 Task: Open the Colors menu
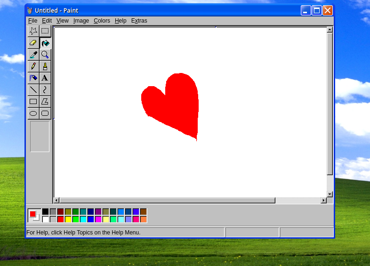tap(102, 21)
